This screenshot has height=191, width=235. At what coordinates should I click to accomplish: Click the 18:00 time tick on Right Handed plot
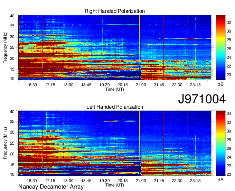(x=68, y=85)
